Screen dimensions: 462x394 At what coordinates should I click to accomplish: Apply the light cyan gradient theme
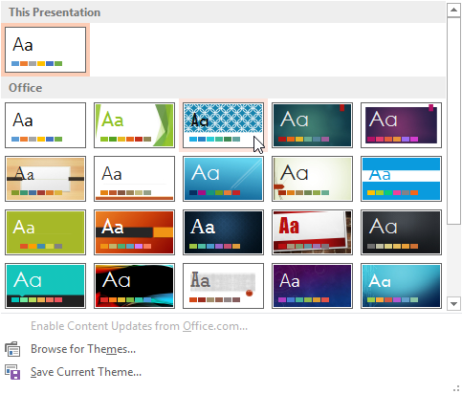click(401, 286)
